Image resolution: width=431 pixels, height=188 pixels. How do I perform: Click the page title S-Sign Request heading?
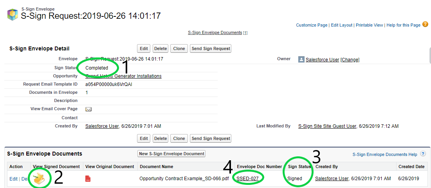point(91,16)
